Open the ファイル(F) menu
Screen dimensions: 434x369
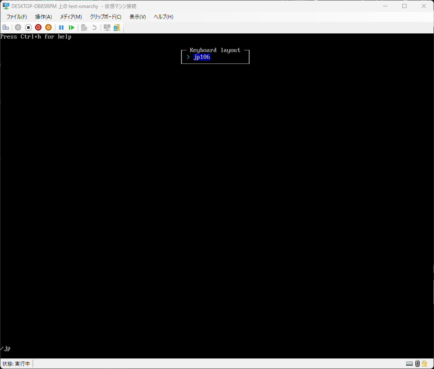click(17, 17)
